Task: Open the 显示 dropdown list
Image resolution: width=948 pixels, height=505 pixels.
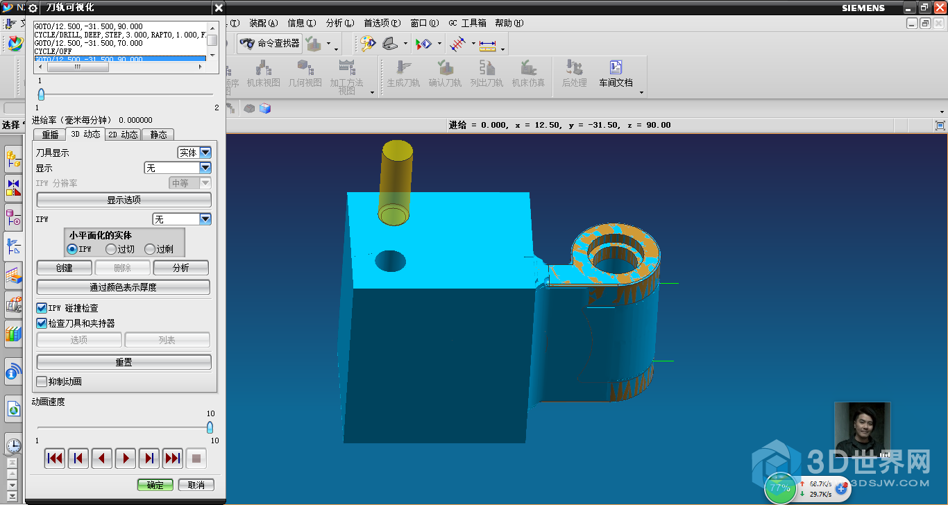Action: pyautogui.click(x=205, y=168)
